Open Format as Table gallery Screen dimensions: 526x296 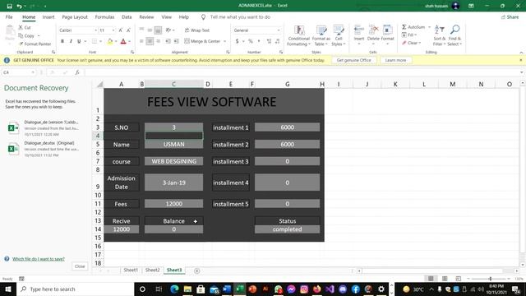coord(321,36)
